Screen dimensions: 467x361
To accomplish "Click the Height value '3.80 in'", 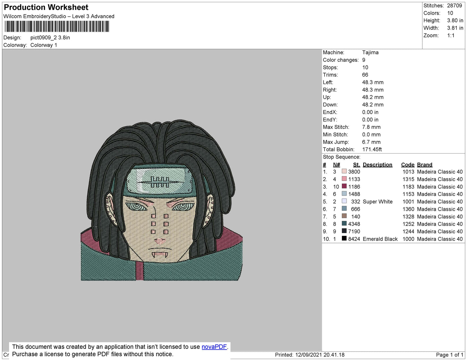I will click(455, 20).
